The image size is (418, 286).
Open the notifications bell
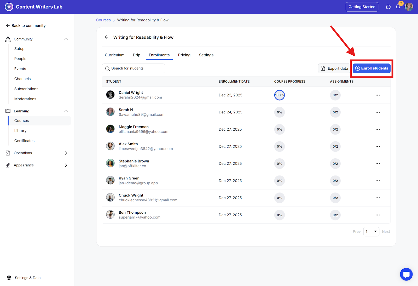(398, 7)
